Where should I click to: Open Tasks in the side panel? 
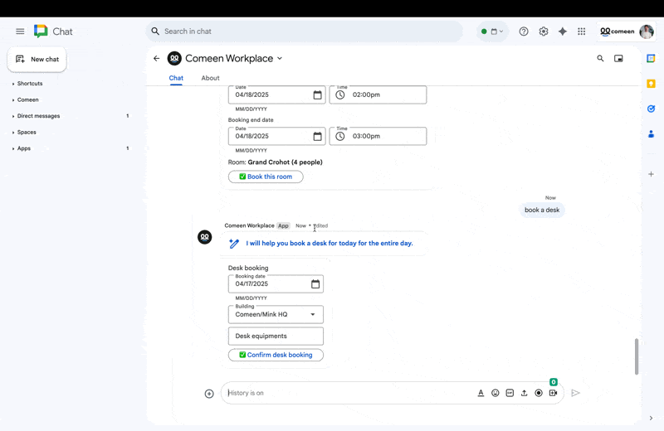point(651,109)
